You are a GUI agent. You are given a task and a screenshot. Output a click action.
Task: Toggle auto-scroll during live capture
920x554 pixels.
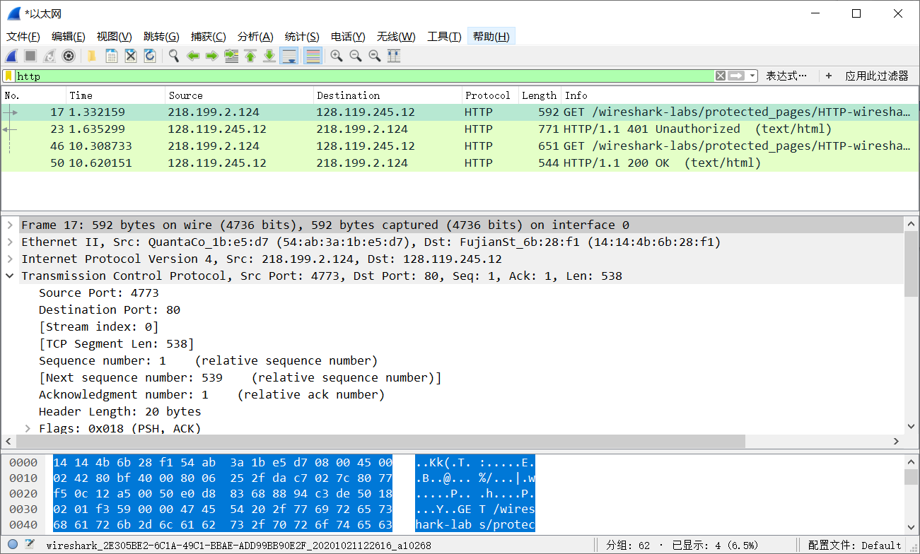(x=289, y=56)
